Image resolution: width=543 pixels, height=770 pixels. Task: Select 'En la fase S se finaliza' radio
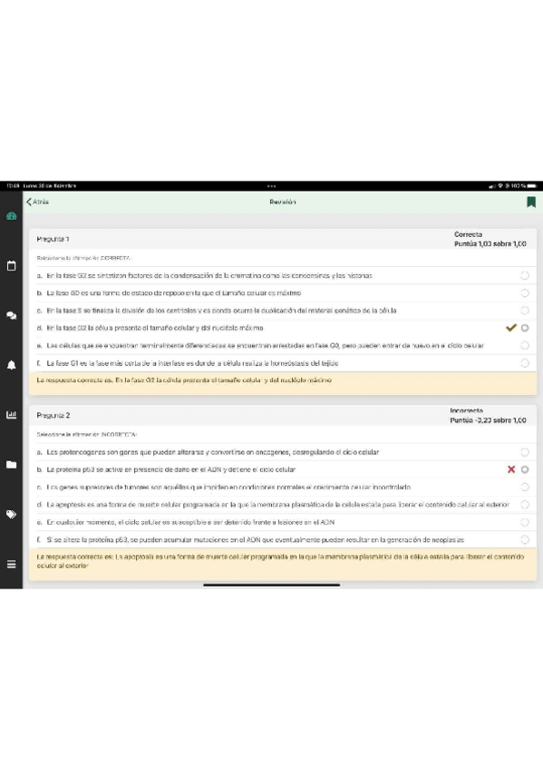(x=525, y=311)
